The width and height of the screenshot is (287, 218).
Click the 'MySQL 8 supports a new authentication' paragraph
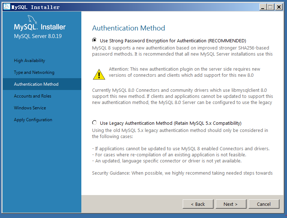click(182, 51)
